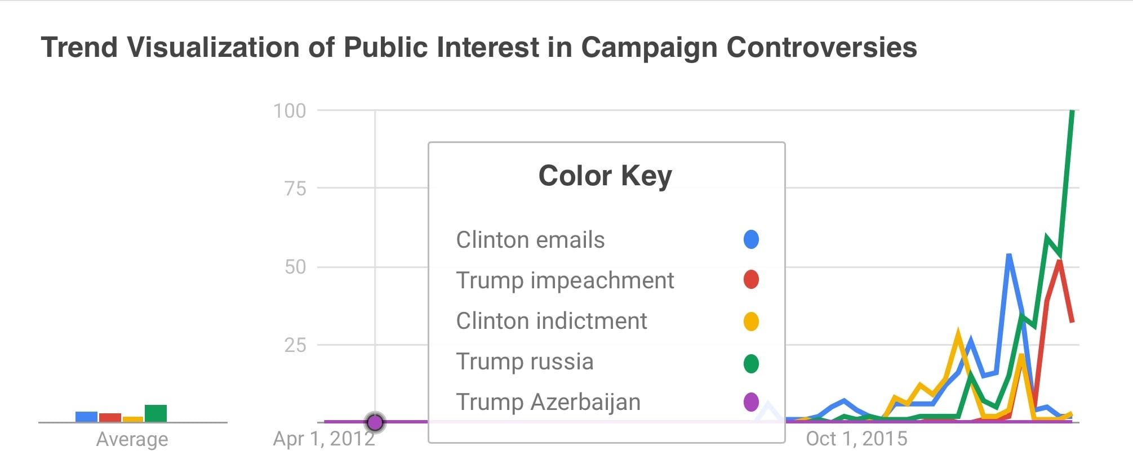Click the "Oct 1, 2015" date label
Viewport: 1133px width, 455px height.
(856, 439)
